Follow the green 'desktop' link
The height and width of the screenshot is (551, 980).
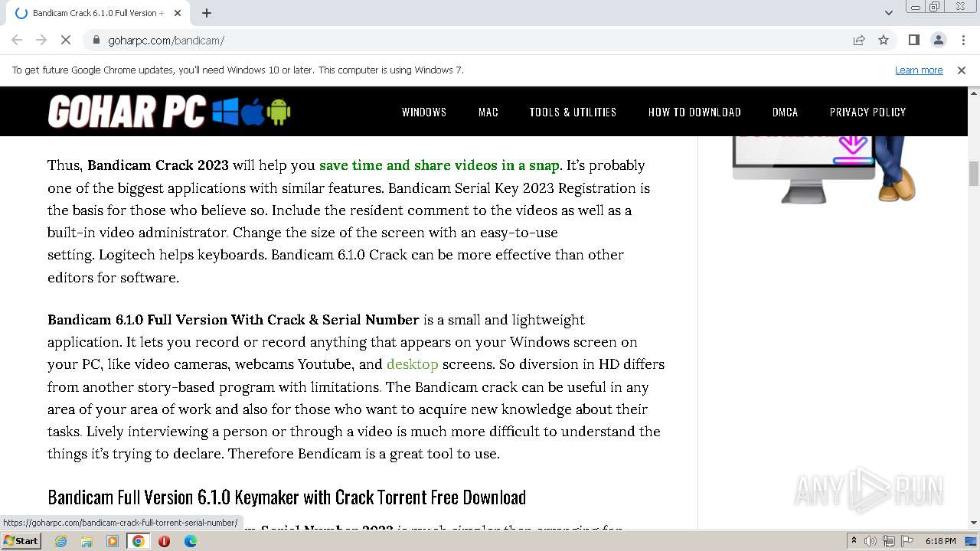click(x=412, y=364)
